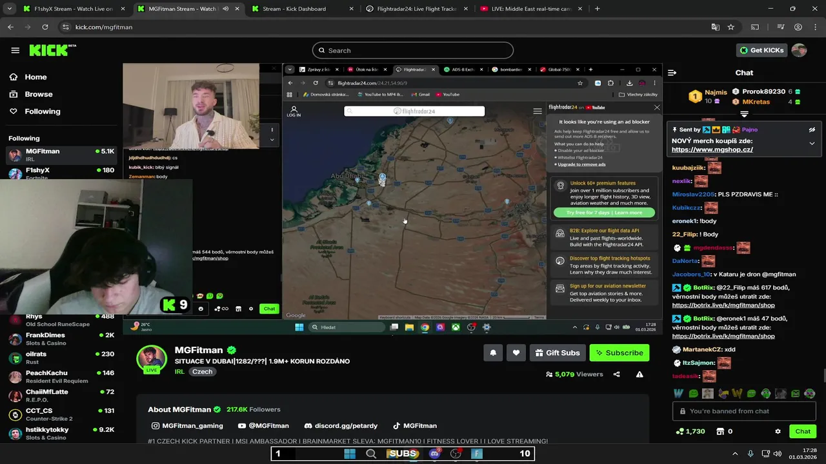This screenshot has width=826, height=464.
Task: Switch to Flightradar24 browser tab
Action: 418,9
